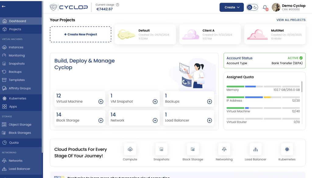Open the Create dropdown button
The image size is (312, 178).
[x=232, y=7]
